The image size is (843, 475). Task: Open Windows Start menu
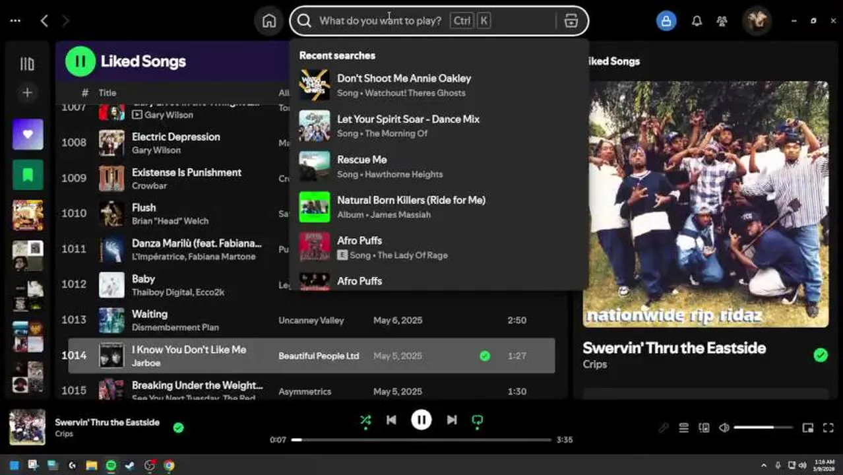(x=15, y=465)
